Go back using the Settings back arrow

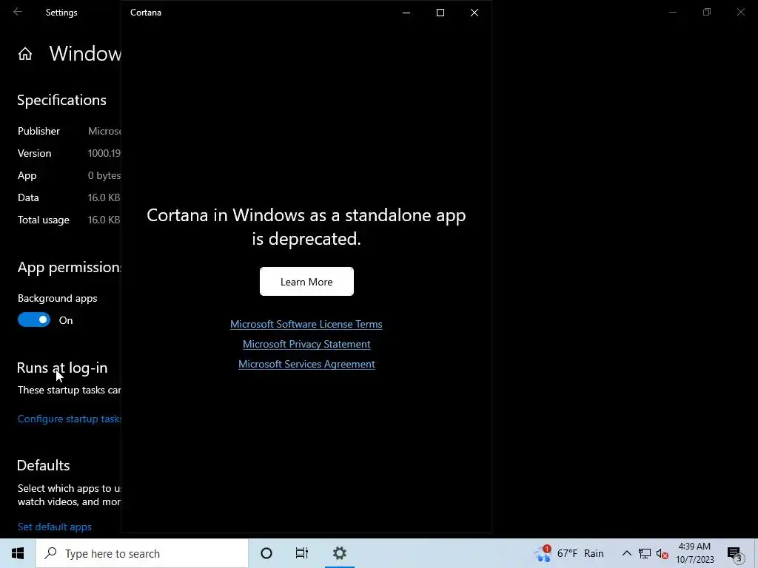(18, 12)
